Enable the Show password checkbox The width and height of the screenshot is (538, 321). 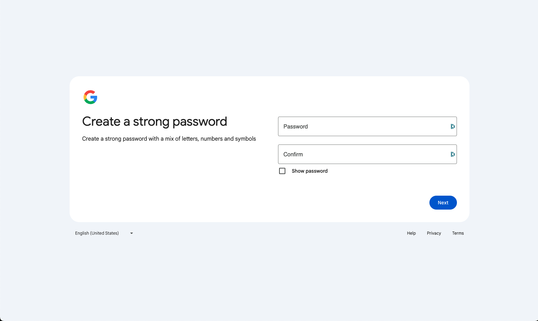point(282,171)
